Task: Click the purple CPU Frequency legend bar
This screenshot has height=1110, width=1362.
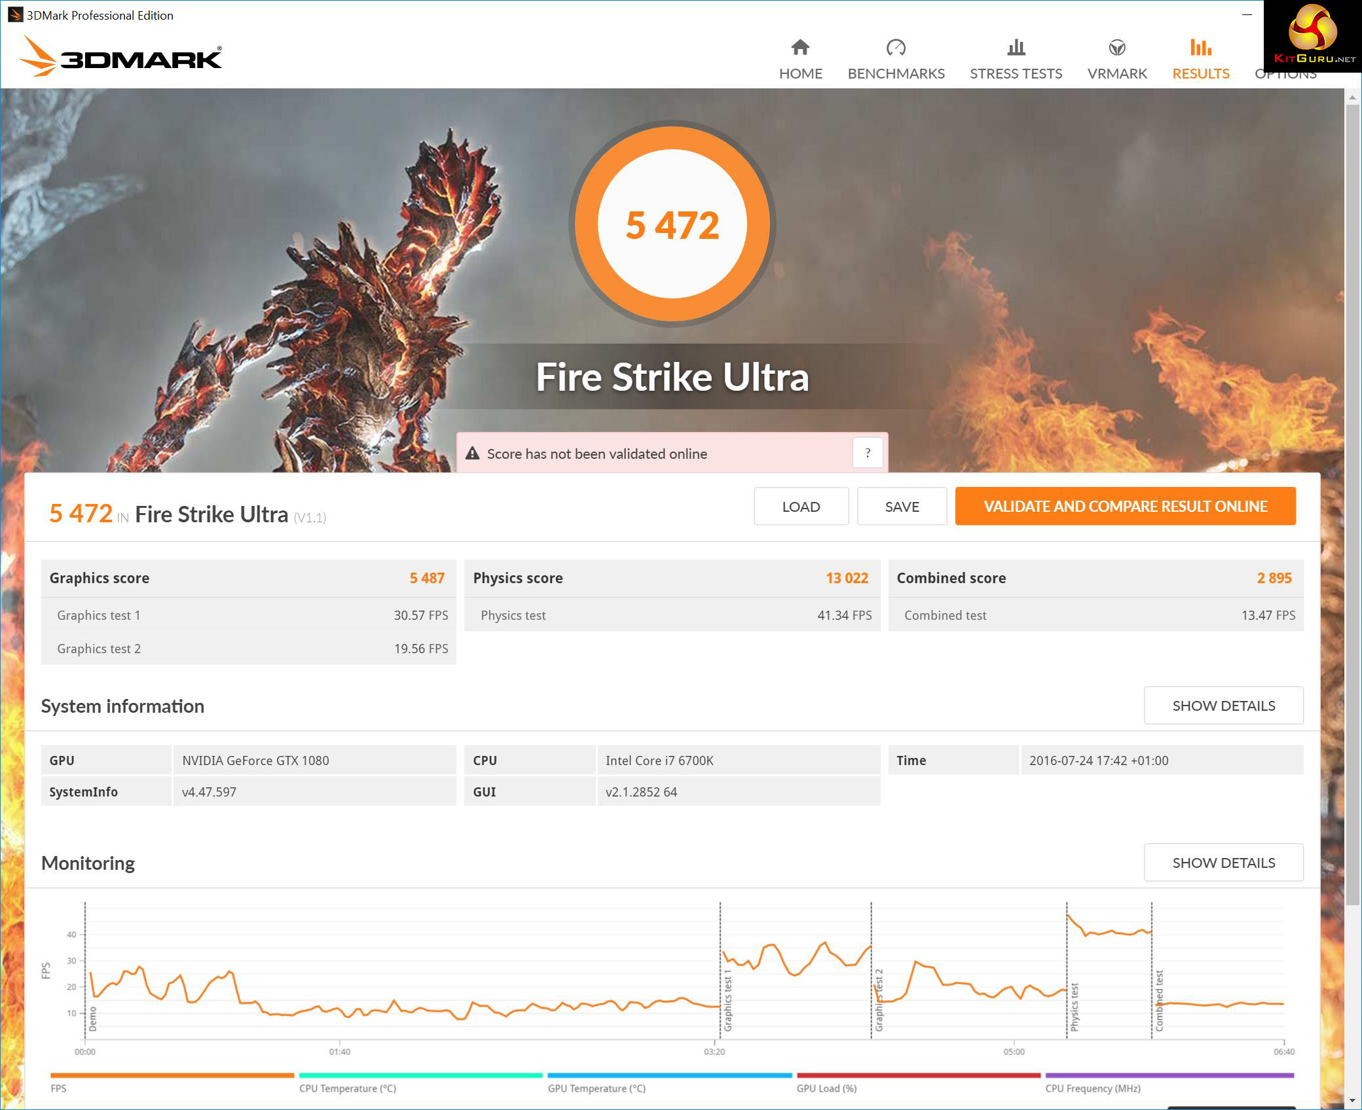Action: point(1169,1075)
